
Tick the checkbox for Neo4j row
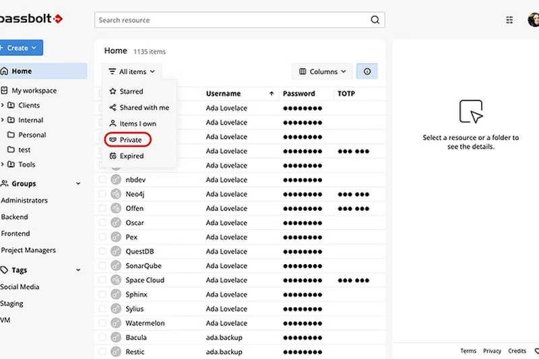point(102,194)
